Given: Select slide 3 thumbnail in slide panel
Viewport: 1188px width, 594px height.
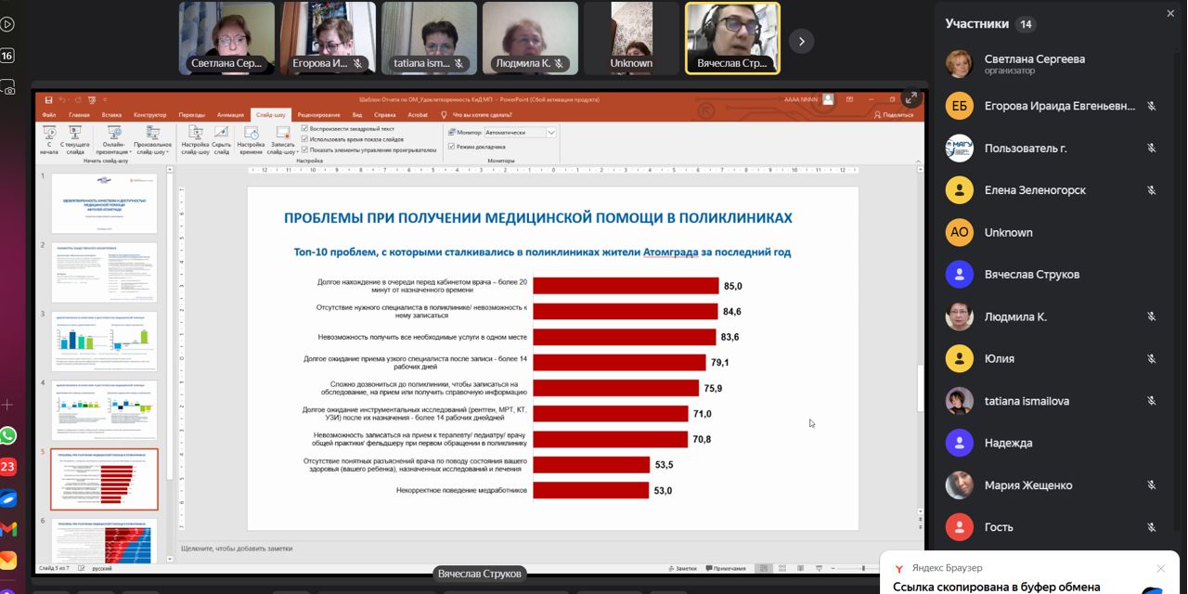Looking at the screenshot, I should (104, 341).
